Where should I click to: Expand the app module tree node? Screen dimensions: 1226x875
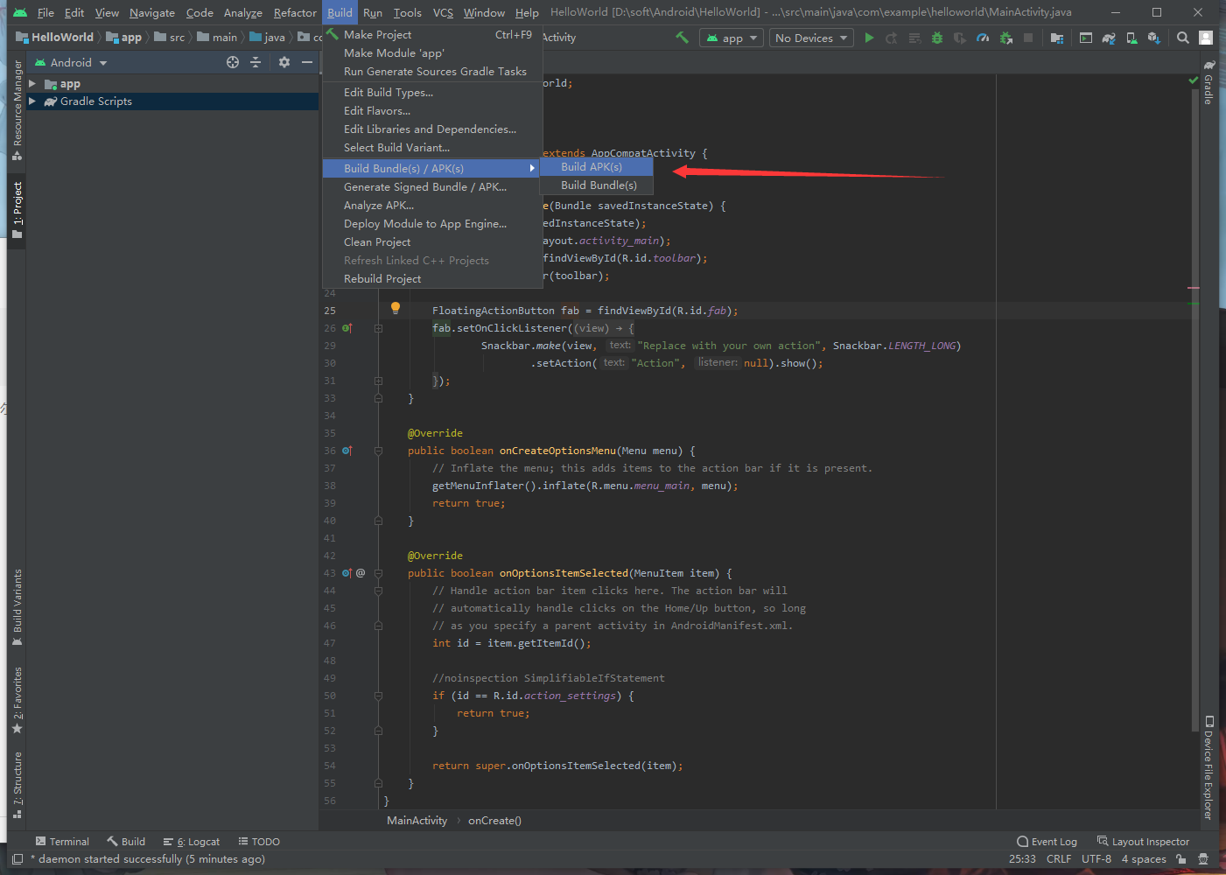(x=32, y=84)
